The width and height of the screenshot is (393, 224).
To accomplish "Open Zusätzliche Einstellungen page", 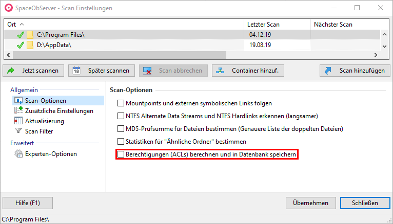I will (x=59, y=110).
